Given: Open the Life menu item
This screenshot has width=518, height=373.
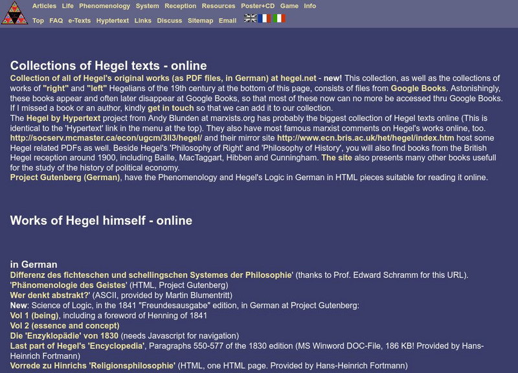Looking at the screenshot, I should [68, 6].
